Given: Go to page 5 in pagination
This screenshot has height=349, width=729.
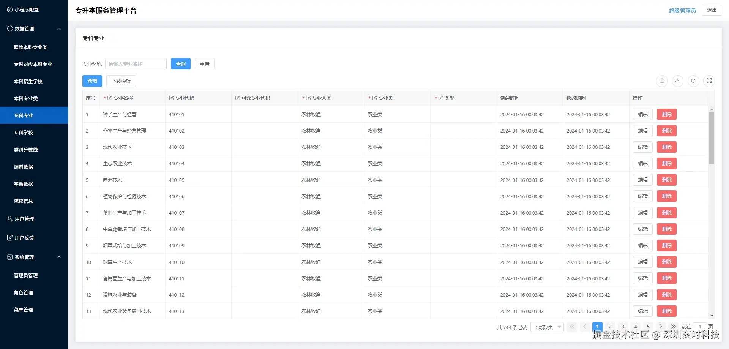Looking at the screenshot, I should click(x=648, y=327).
